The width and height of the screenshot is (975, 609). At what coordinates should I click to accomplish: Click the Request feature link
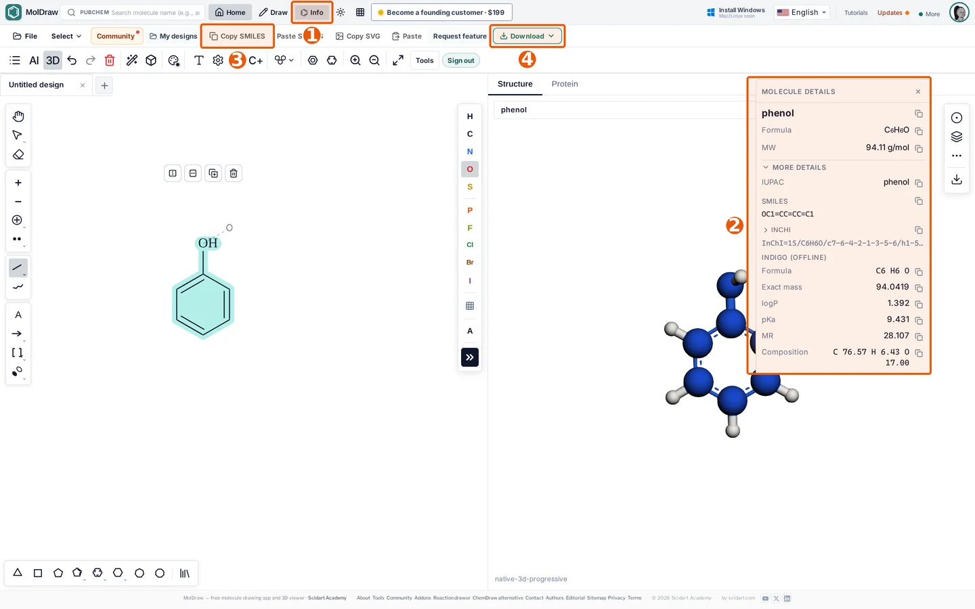pos(460,36)
